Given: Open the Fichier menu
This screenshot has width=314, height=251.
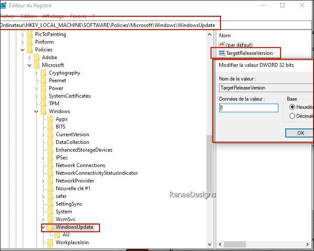Looking at the screenshot, I should click(7, 16).
